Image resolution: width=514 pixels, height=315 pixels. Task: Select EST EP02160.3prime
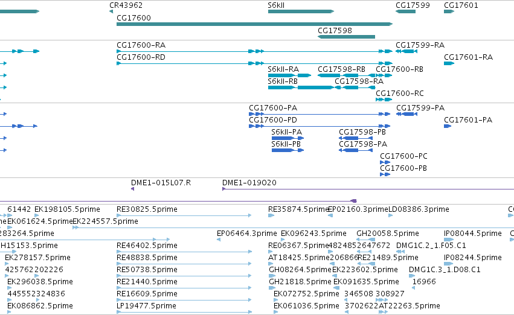point(358,209)
